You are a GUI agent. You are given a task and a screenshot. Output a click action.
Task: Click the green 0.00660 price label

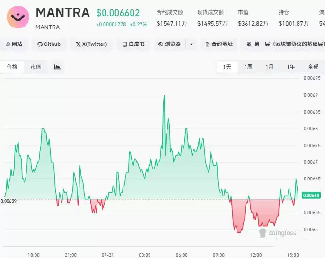[311, 196]
